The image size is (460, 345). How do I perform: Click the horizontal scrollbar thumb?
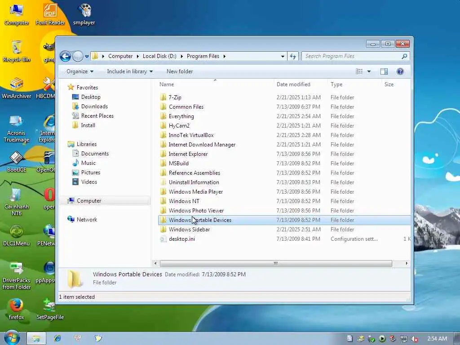pyautogui.click(x=276, y=263)
